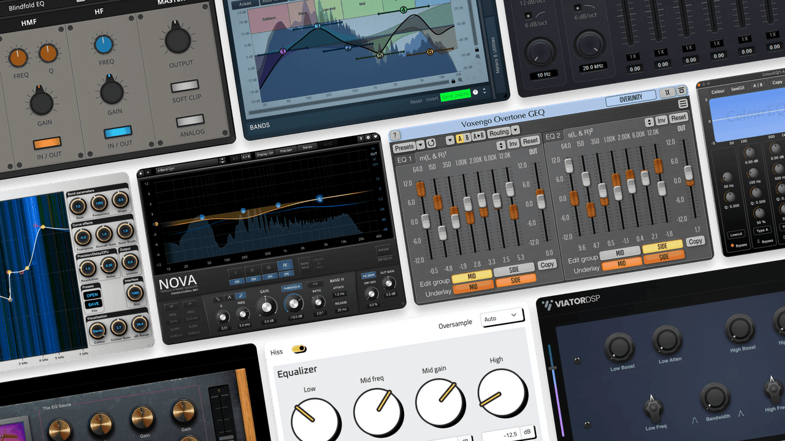
Task: Select the shelf filter shape icon in NOVA
Action: click(x=240, y=295)
